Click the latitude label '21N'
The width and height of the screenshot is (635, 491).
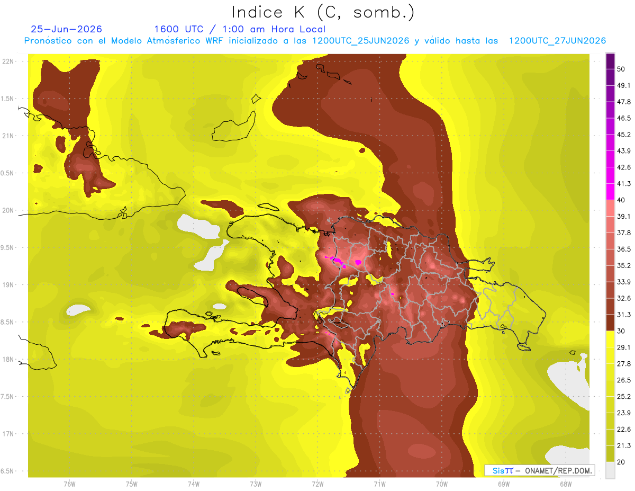click(x=8, y=136)
